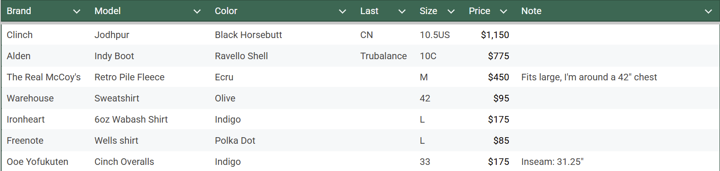Select the Trubalance last cell
Image resolution: width=720 pixels, height=171 pixels.
coord(383,56)
